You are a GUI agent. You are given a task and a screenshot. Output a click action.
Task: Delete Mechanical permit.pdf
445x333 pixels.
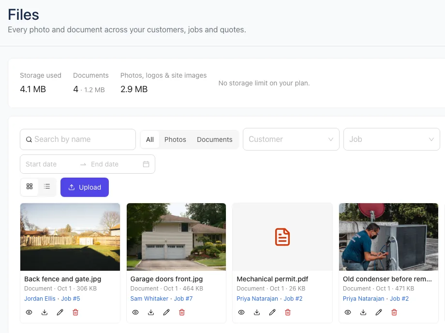(x=288, y=312)
